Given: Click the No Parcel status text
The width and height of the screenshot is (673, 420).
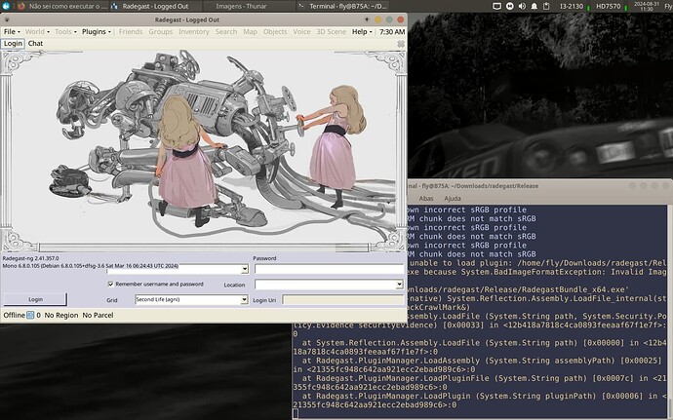Looking at the screenshot, I should pos(98,315).
